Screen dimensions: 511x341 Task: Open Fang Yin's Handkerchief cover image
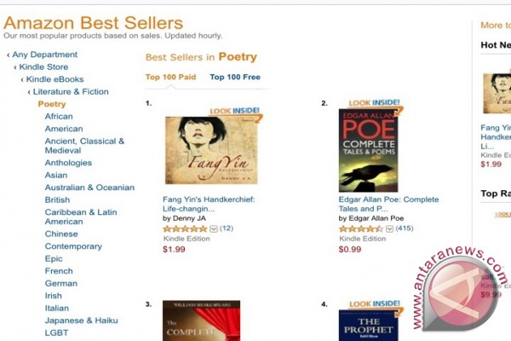coord(211,150)
